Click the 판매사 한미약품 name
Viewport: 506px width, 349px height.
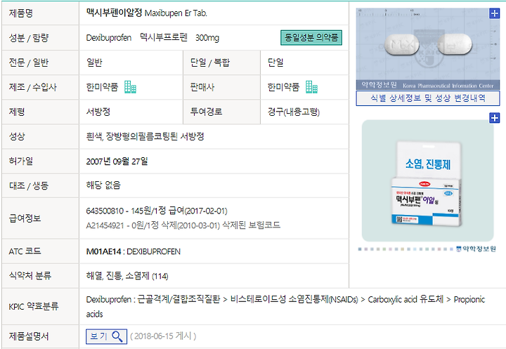tap(283, 87)
